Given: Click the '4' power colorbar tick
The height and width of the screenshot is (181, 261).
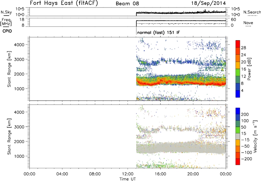Looking at the screenshot, I should (x=242, y=90).
